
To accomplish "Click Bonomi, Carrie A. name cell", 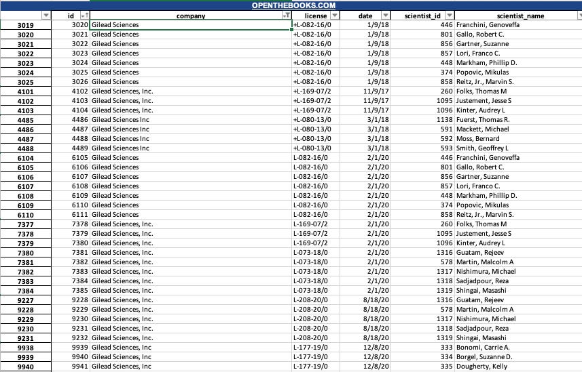I will click(x=518, y=347).
